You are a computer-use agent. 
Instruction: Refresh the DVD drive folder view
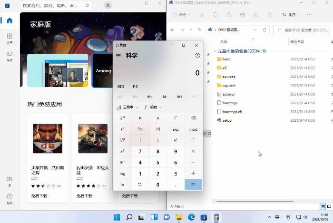pyautogui.click(x=265, y=30)
